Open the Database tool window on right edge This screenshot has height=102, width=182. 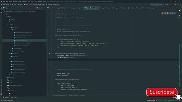click(181, 10)
